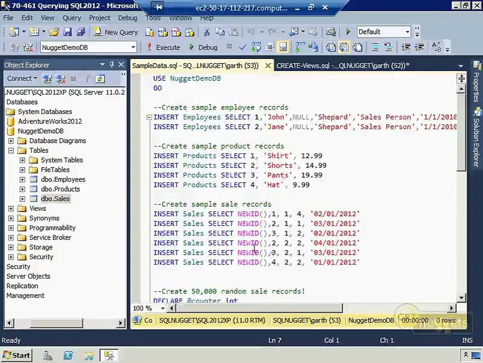
Task: Select Results to File option
Action: pos(357,47)
